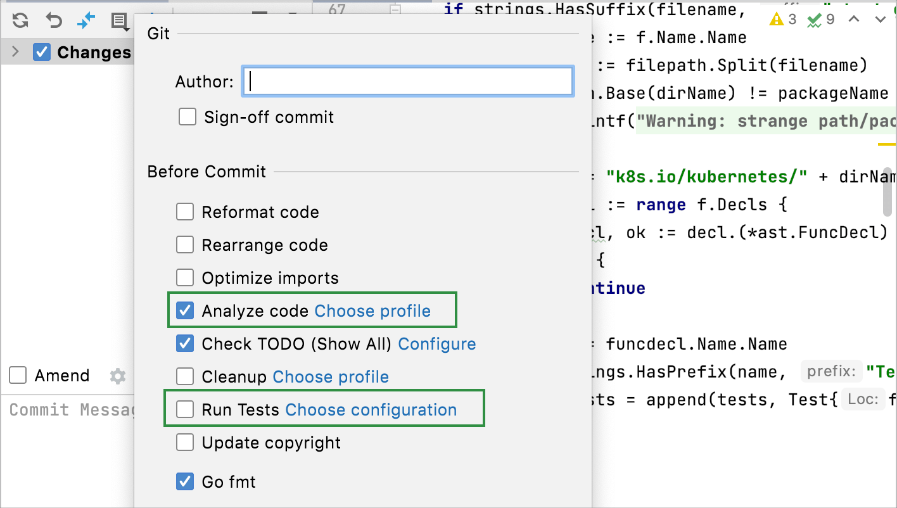Click the 'Changes' label in the commit tree
Viewport: 897px width, 508px height.
pyautogui.click(x=94, y=53)
